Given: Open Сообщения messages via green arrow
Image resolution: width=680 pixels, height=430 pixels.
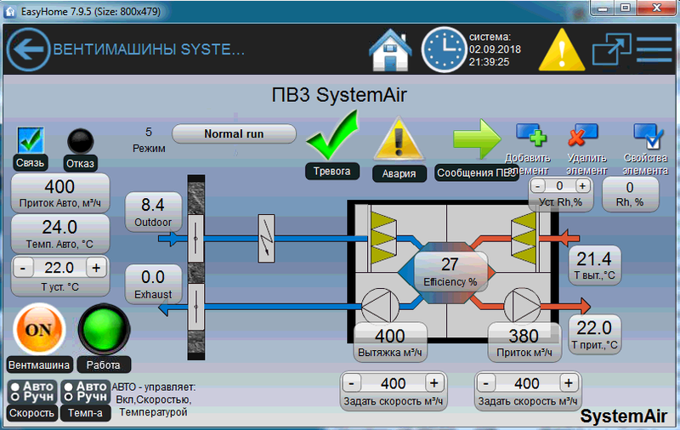Looking at the screenshot, I should point(476,140).
